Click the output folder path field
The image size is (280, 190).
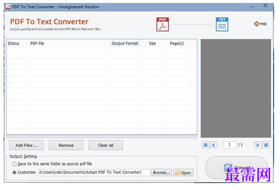94,172
